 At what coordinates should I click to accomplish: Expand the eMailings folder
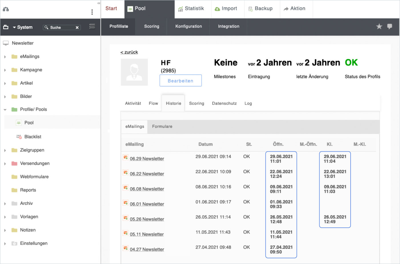pos(5,57)
